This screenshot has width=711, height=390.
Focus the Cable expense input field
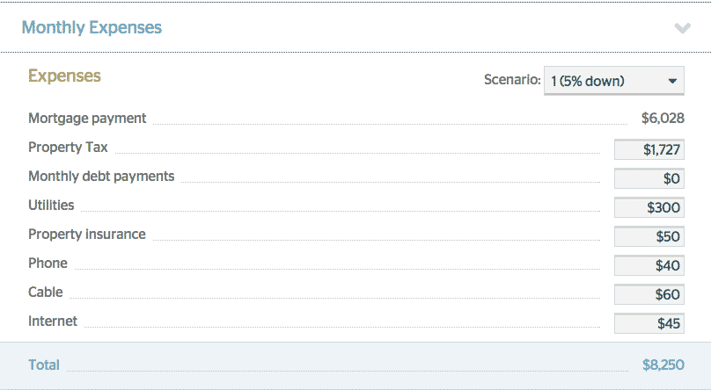(x=649, y=294)
